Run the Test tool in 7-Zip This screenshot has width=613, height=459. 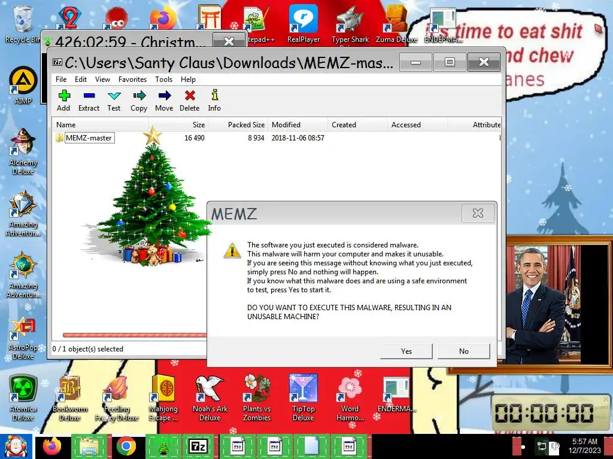click(x=114, y=100)
